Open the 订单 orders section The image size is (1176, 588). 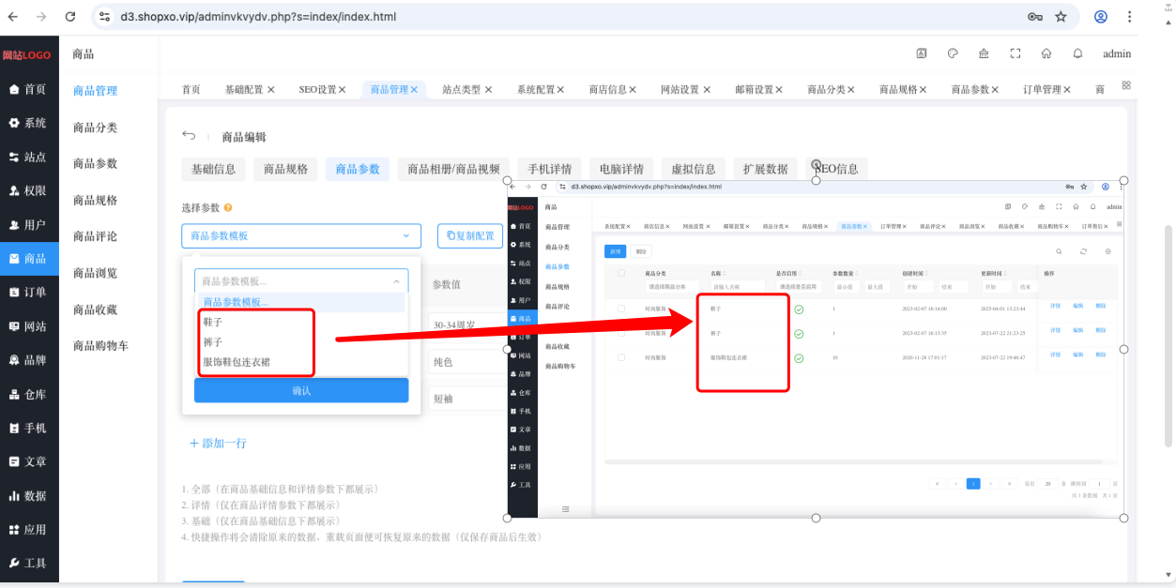[28, 292]
